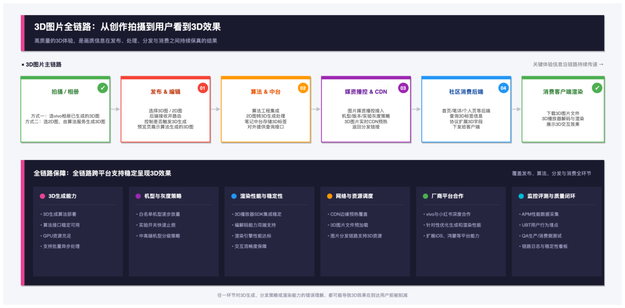Select the 网络与资源调度 panel title
The image size is (625, 308).
(x=354, y=196)
